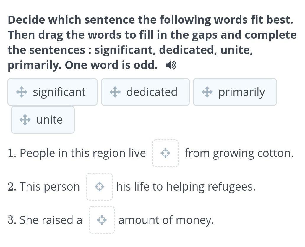
Task: Click the target icon in sentence 2 gap
Action: [99, 187]
